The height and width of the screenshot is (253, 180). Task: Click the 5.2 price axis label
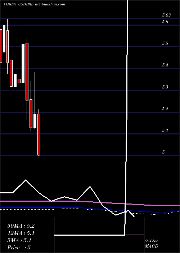[165, 108]
